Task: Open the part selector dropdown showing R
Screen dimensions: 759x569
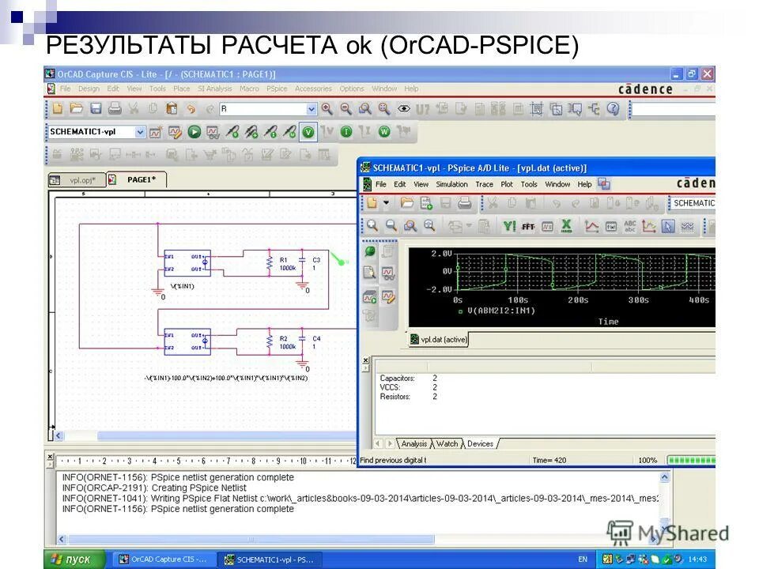Action: point(312,109)
